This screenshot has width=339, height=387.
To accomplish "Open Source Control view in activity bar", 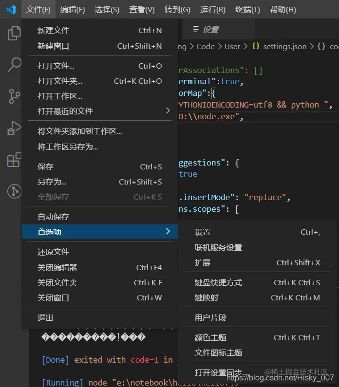I will pyautogui.click(x=15, y=96).
